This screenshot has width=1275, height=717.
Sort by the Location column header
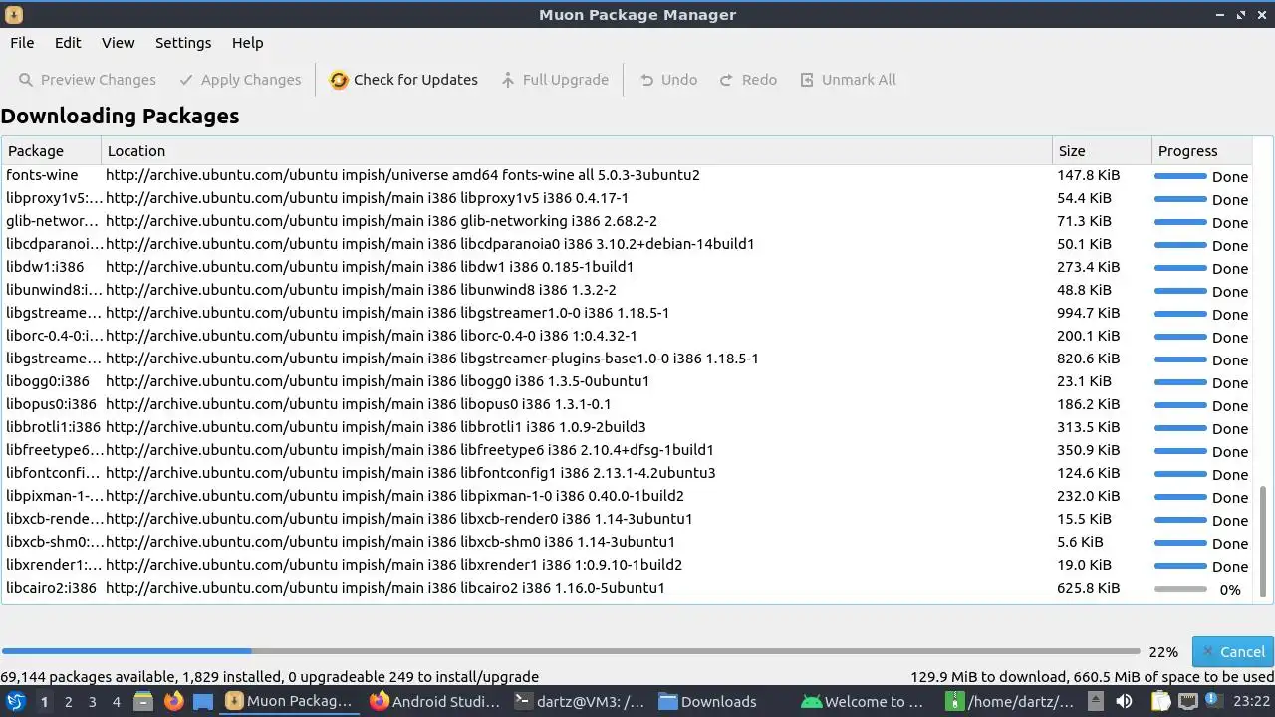pos(577,151)
